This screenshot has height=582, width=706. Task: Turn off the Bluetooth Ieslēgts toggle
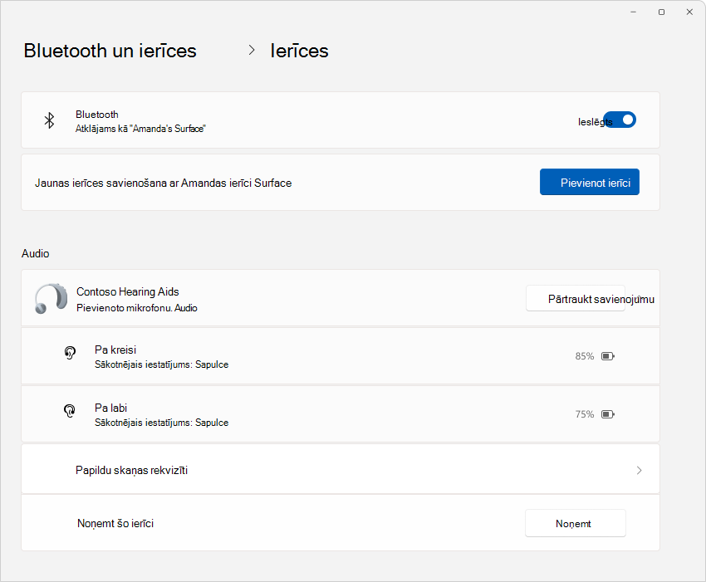coord(620,120)
